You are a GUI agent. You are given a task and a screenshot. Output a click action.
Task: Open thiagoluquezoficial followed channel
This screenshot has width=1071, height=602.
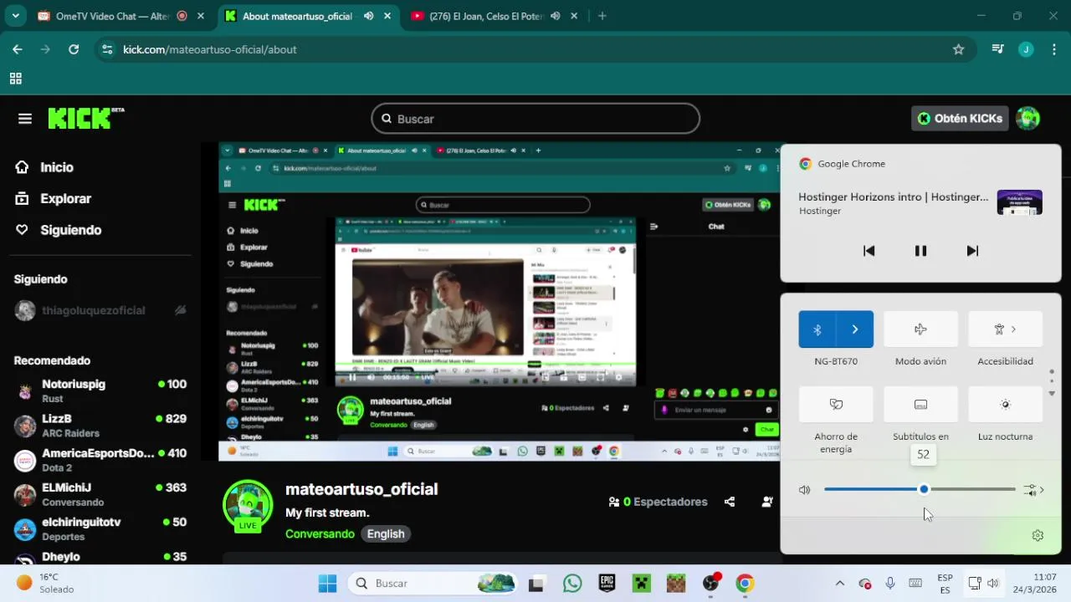point(100,310)
